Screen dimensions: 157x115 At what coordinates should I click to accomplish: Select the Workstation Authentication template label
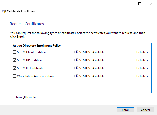[35, 76]
